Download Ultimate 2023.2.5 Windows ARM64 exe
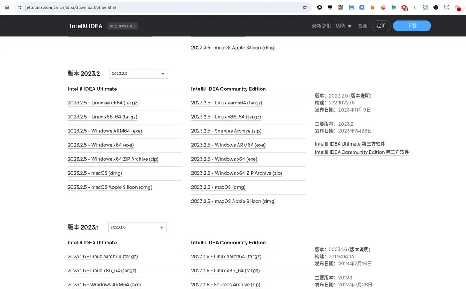Viewport: 466px width, 289px height. pyautogui.click(x=104, y=131)
